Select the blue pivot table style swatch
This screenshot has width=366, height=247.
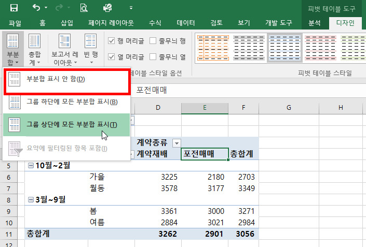click(284, 48)
